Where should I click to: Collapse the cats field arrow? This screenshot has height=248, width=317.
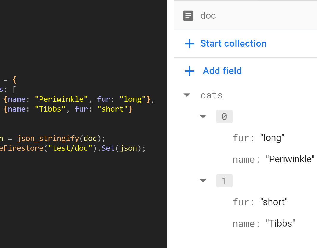pyautogui.click(x=187, y=95)
